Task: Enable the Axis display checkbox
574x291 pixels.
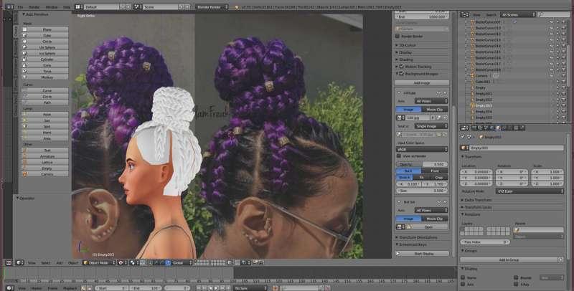Action: [x=463, y=284]
